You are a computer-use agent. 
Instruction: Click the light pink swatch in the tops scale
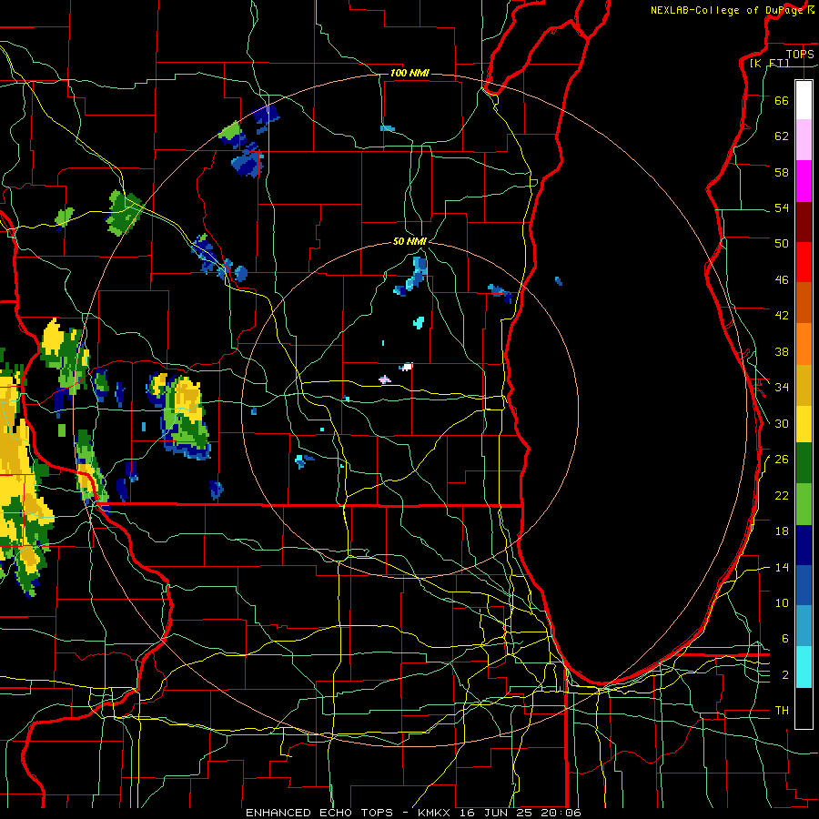click(804, 139)
